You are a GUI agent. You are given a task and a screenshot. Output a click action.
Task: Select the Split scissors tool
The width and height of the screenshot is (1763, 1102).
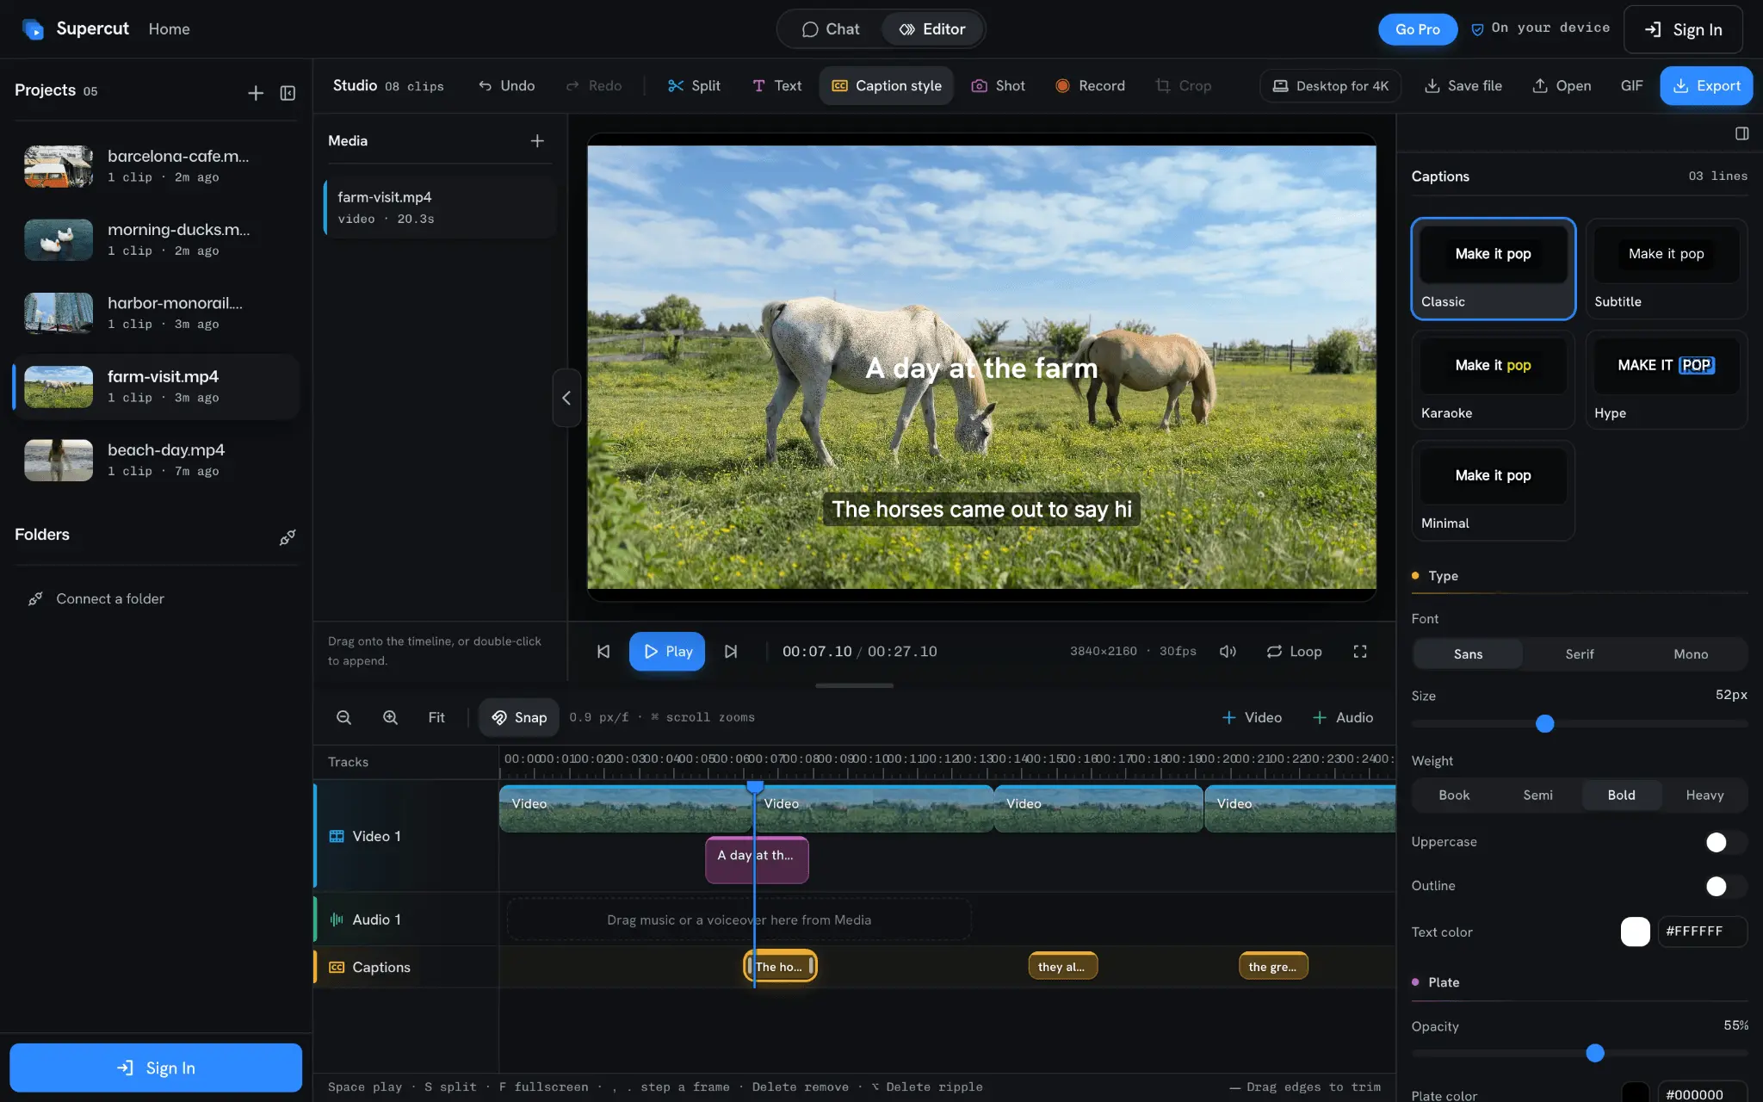(694, 85)
